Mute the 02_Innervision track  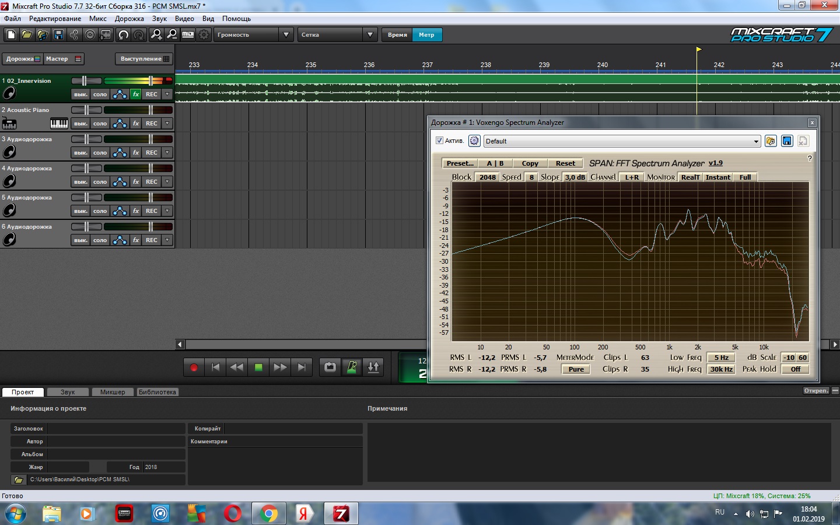(80, 94)
